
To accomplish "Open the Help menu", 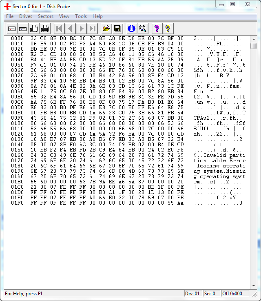I will click(x=97, y=16).
